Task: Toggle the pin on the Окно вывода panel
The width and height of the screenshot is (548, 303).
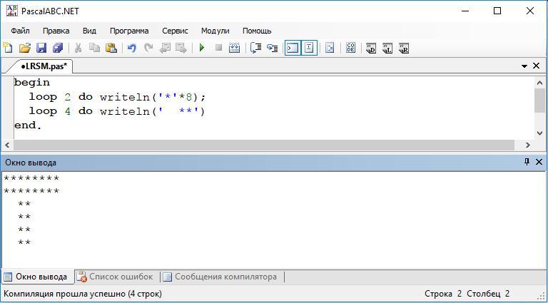Action: click(x=527, y=162)
